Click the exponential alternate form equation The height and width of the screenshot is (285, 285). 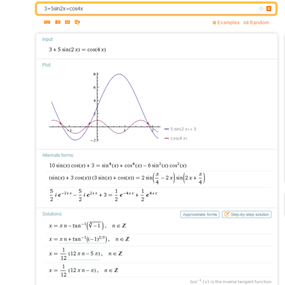pyautogui.click(x=103, y=195)
